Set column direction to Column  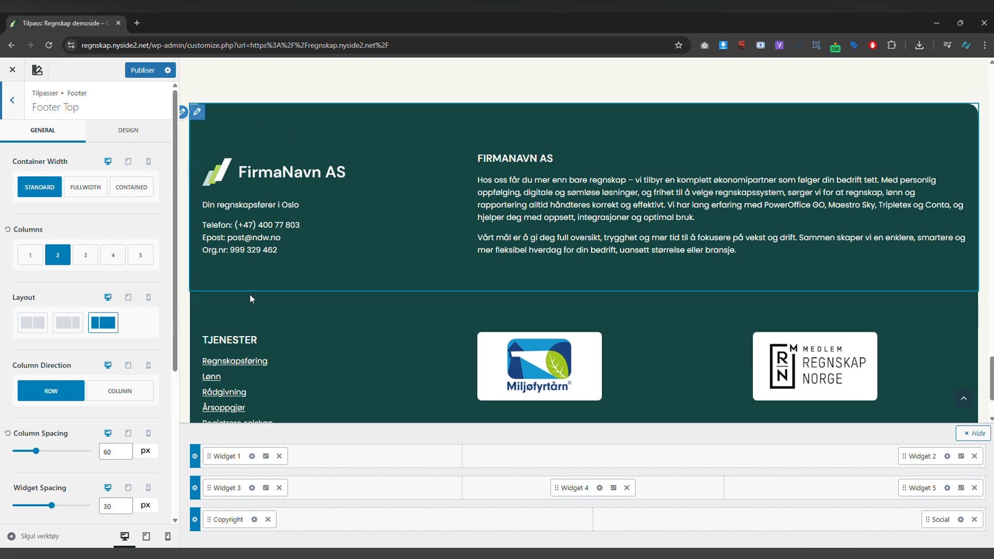(120, 391)
